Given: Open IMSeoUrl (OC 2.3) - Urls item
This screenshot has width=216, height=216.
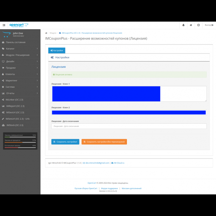Looking at the screenshot, I should point(18,119).
